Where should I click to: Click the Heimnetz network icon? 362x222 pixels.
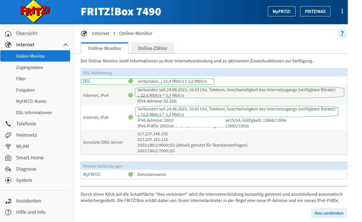click(x=8, y=135)
